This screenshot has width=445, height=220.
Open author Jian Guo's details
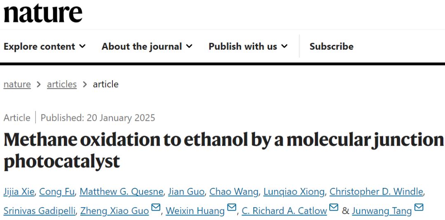pyautogui.click(x=186, y=192)
